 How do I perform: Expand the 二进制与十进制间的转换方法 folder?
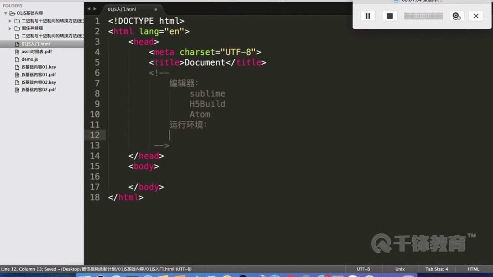10,21
